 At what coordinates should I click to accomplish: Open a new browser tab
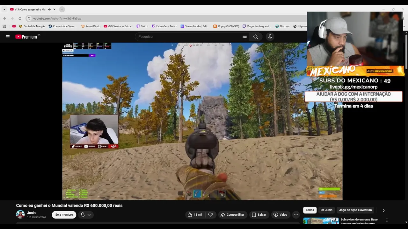point(62,9)
